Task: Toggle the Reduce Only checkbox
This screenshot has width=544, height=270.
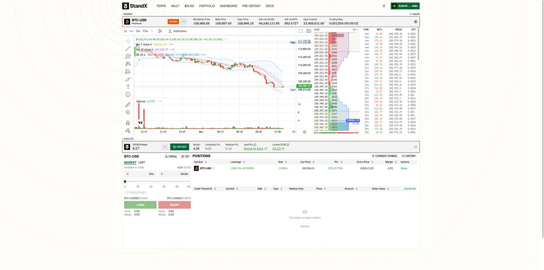Action: [x=127, y=193]
